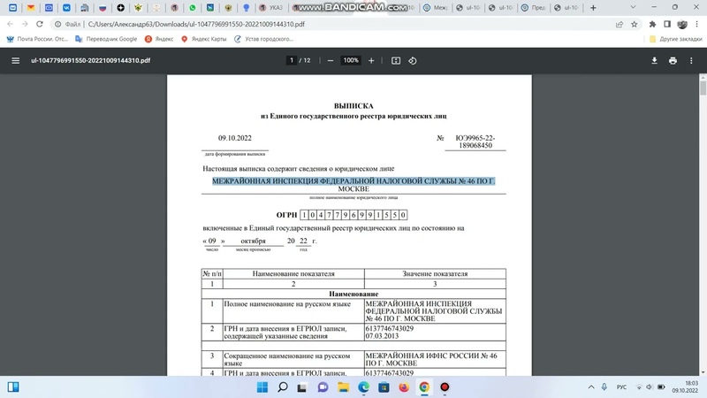The image size is (707, 398).
Task: Zoom in with the plus button
Action: tap(371, 60)
